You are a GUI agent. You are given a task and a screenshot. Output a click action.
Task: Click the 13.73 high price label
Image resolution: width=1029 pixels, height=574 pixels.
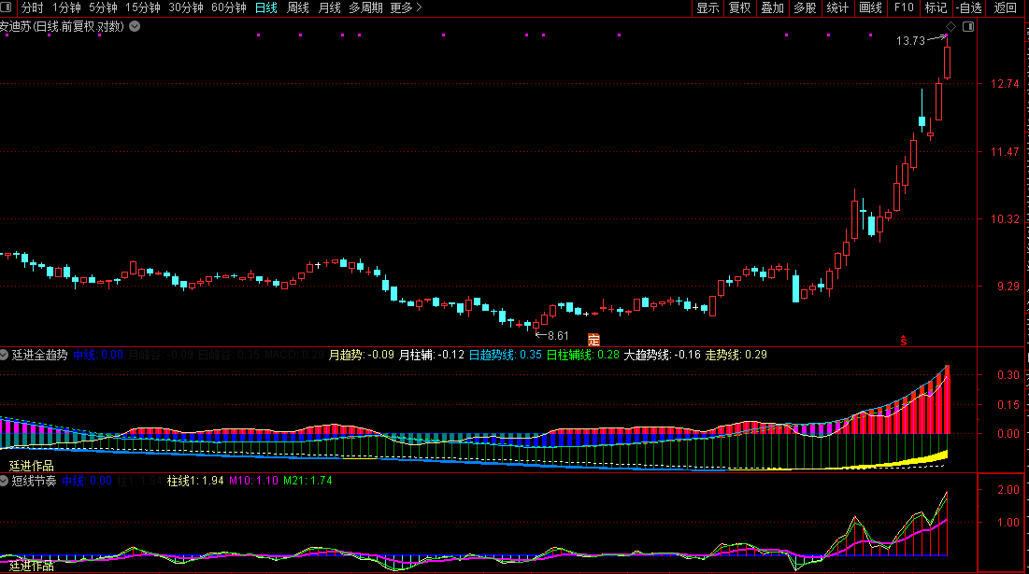(x=909, y=40)
